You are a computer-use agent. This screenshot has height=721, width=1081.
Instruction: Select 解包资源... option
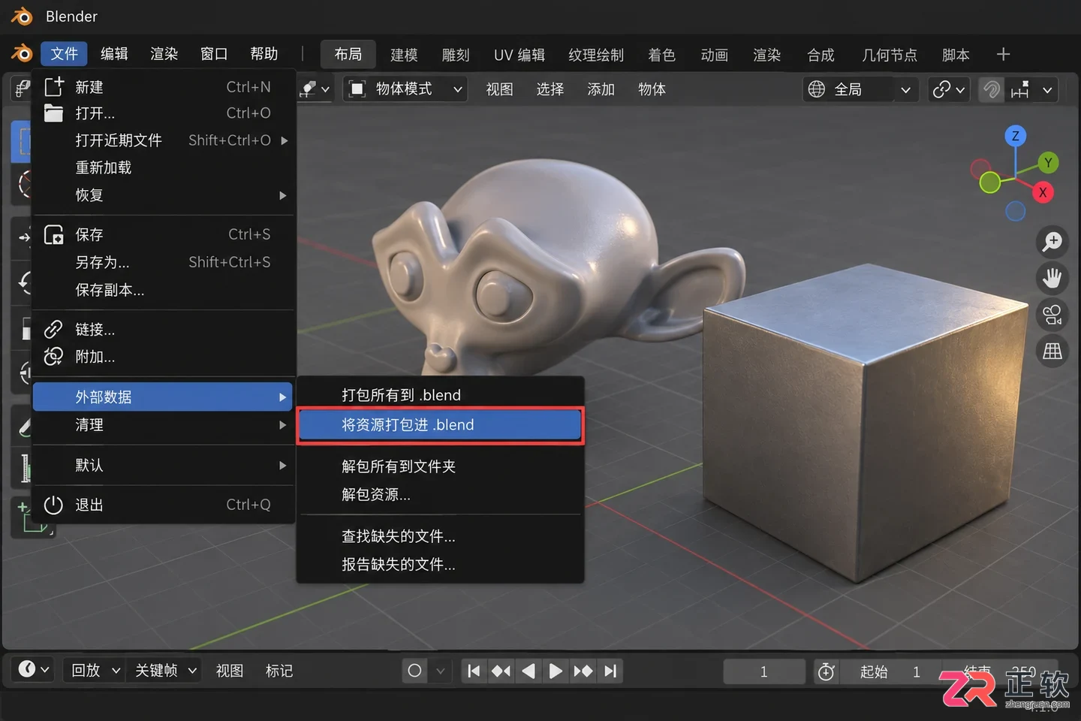coord(440,494)
